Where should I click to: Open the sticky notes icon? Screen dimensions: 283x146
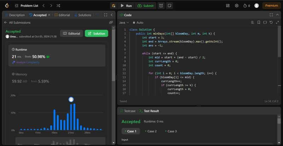tap(169, 6)
